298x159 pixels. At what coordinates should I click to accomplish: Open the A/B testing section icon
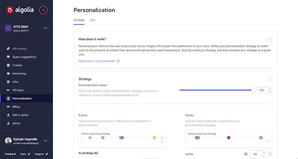tap(8, 49)
